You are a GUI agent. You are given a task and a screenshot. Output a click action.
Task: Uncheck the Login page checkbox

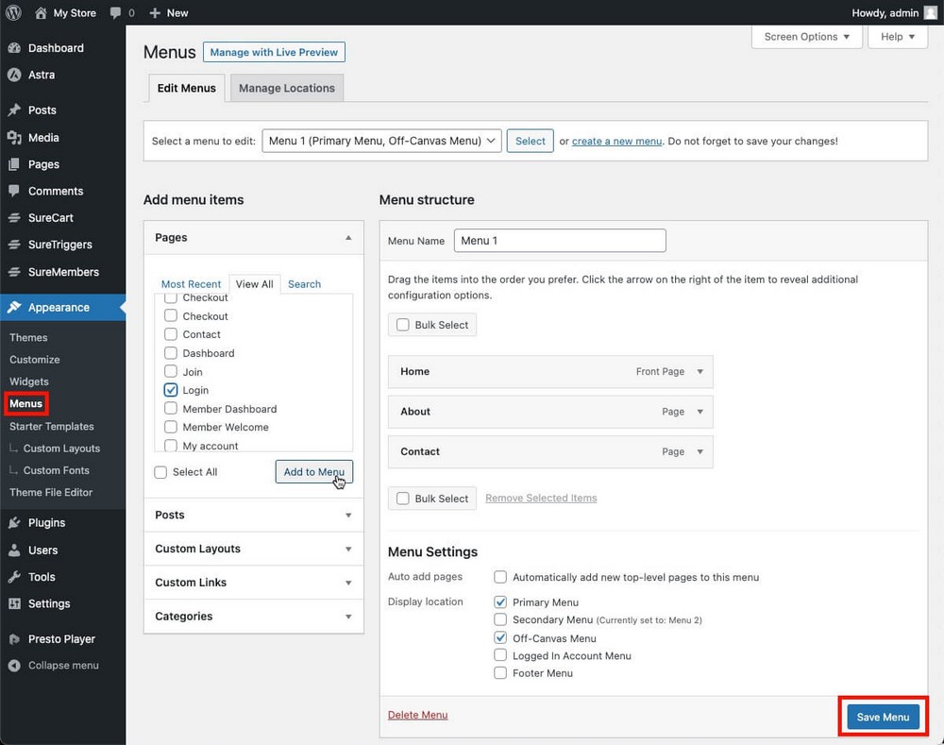click(x=171, y=390)
